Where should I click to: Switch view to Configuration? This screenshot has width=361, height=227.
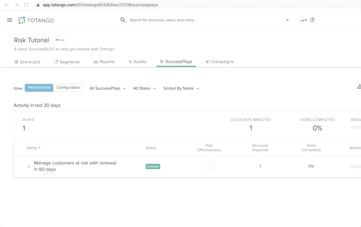(x=68, y=88)
